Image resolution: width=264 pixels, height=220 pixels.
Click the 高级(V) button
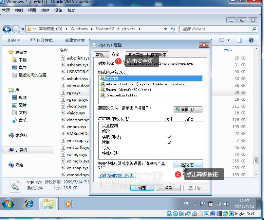click(188, 165)
